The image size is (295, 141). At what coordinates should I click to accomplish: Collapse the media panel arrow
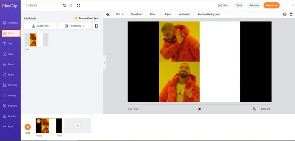105,63
